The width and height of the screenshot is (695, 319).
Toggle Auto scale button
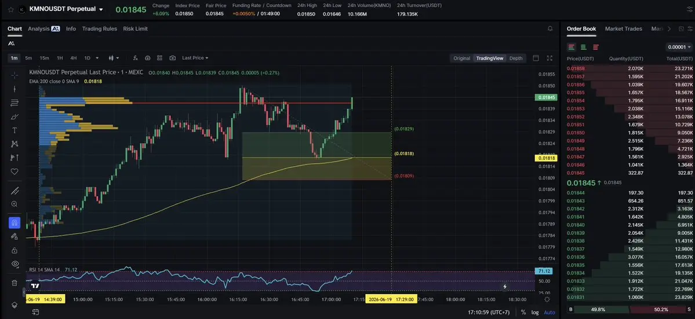[x=549, y=313]
